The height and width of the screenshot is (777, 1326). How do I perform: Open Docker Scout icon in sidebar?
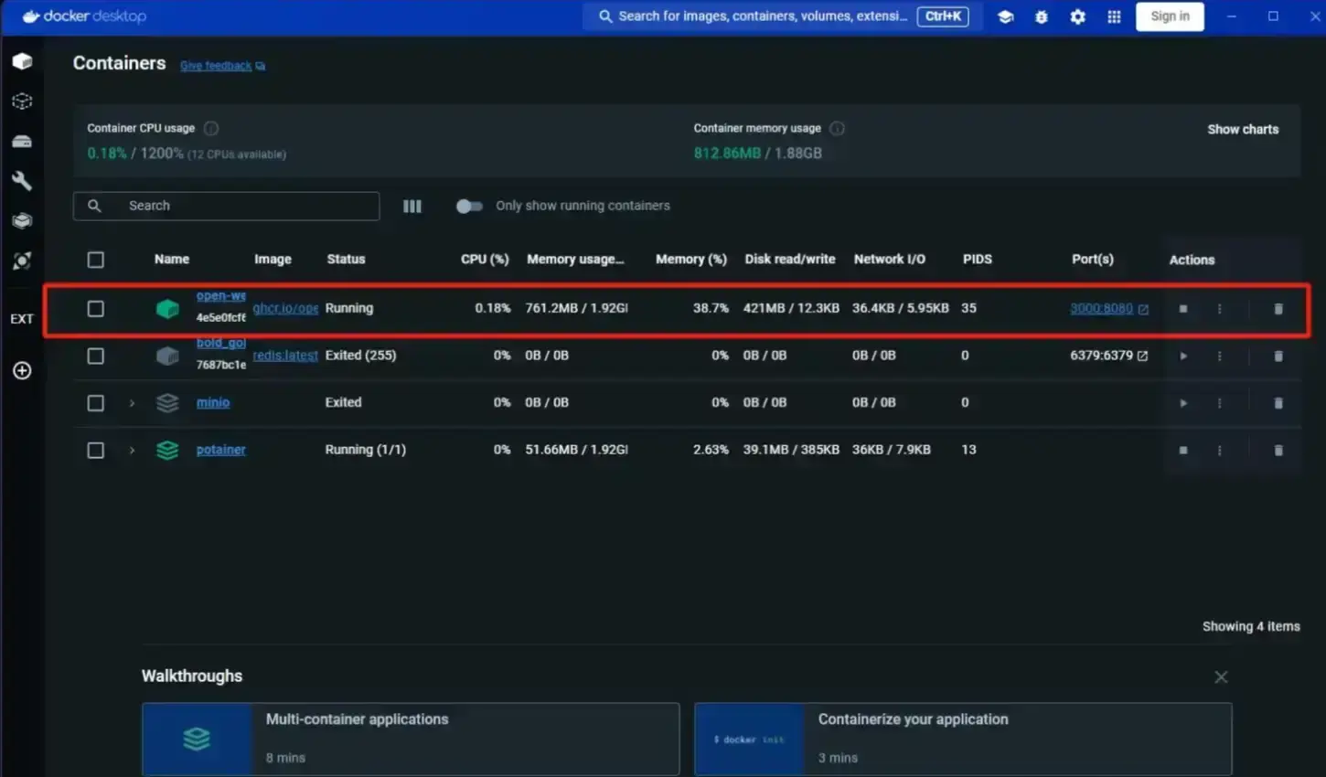pyautogui.click(x=22, y=261)
